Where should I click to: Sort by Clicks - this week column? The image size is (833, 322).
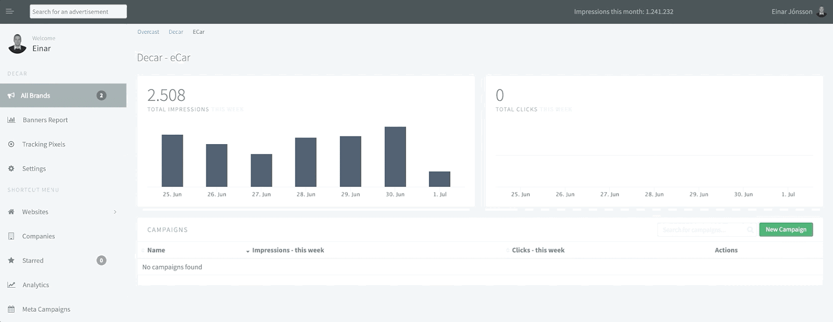coord(537,250)
